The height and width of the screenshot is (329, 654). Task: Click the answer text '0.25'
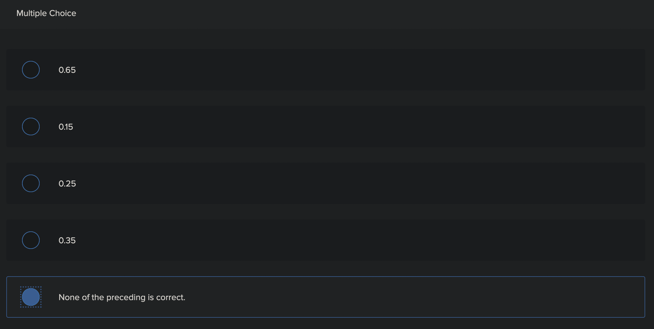pyautogui.click(x=67, y=184)
